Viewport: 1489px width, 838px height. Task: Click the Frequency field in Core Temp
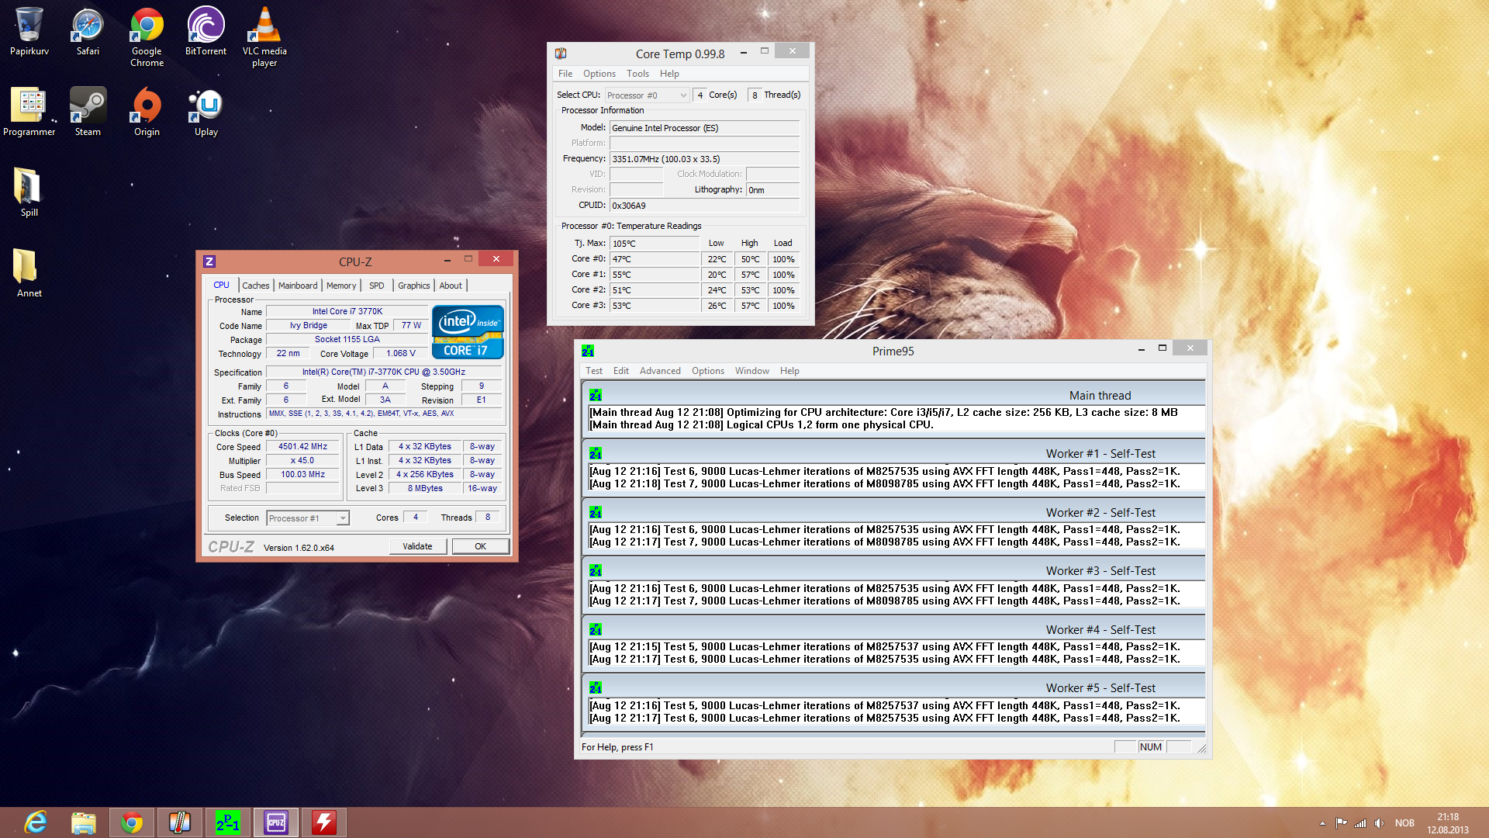click(x=704, y=159)
